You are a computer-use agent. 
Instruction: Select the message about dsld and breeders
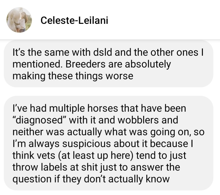click(108, 63)
